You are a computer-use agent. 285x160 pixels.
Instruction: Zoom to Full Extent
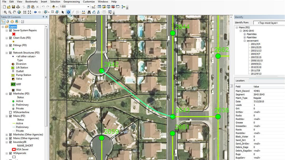point(18,12)
